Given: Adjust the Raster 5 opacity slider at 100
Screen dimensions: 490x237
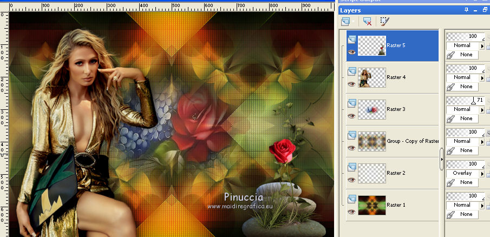Looking at the screenshot, I should (465, 37).
